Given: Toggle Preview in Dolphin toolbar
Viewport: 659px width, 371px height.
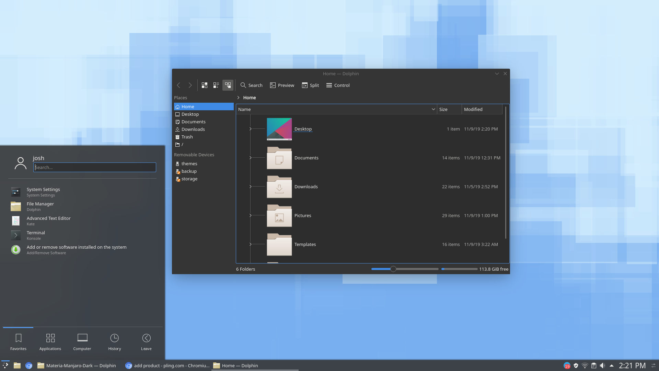Looking at the screenshot, I should coord(282,85).
